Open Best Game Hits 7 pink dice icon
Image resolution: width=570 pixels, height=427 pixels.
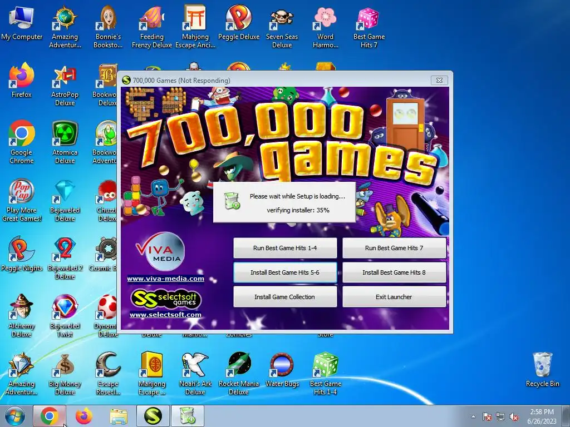368,26
